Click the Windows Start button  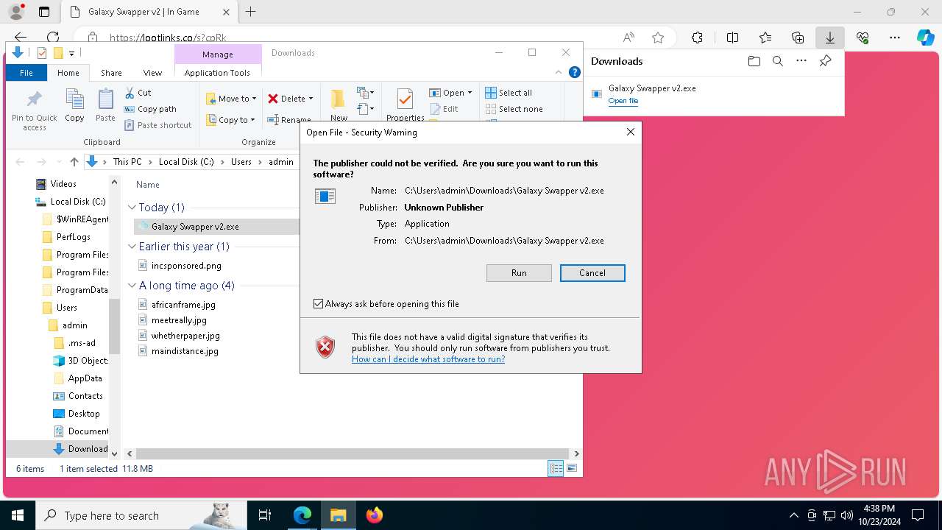pos(18,515)
